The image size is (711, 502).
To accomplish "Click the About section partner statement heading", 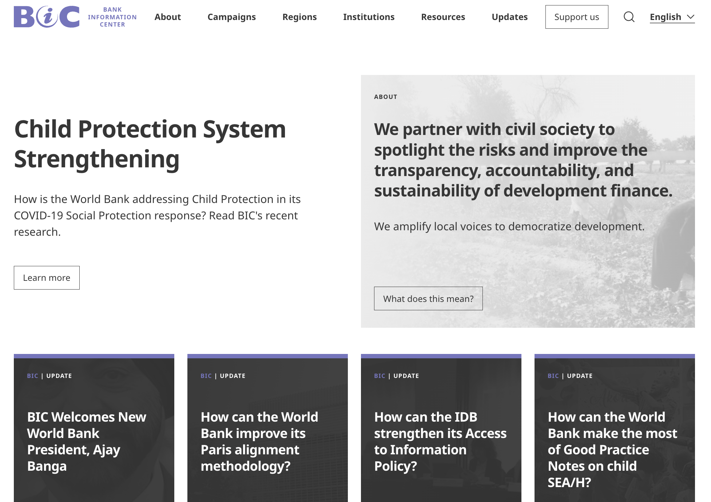I will pyautogui.click(x=523, y=160).
